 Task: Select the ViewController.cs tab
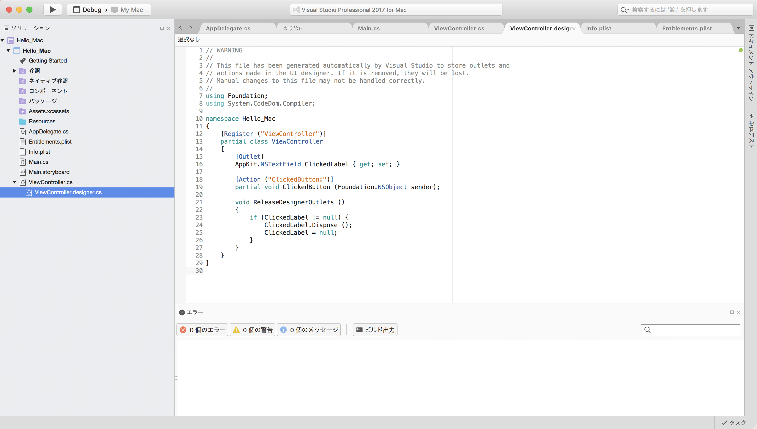click(460, 28)
